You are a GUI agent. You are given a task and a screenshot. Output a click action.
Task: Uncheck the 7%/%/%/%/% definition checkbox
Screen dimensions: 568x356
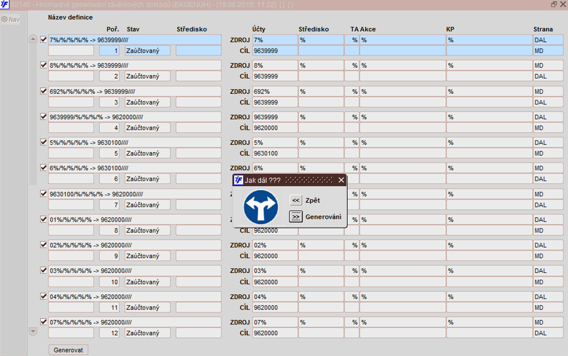[44, 39]
